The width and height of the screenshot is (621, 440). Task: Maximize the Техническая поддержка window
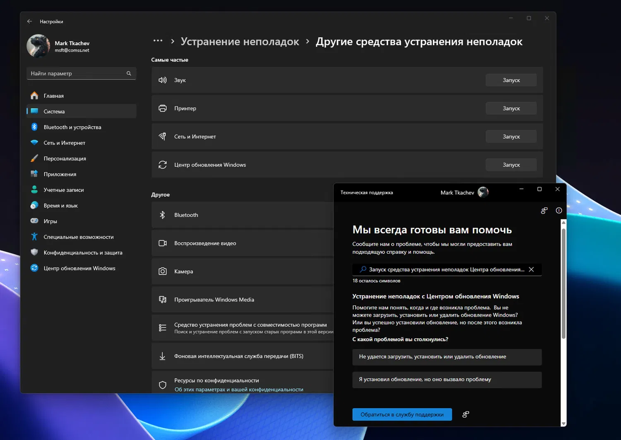coord(539,189)
